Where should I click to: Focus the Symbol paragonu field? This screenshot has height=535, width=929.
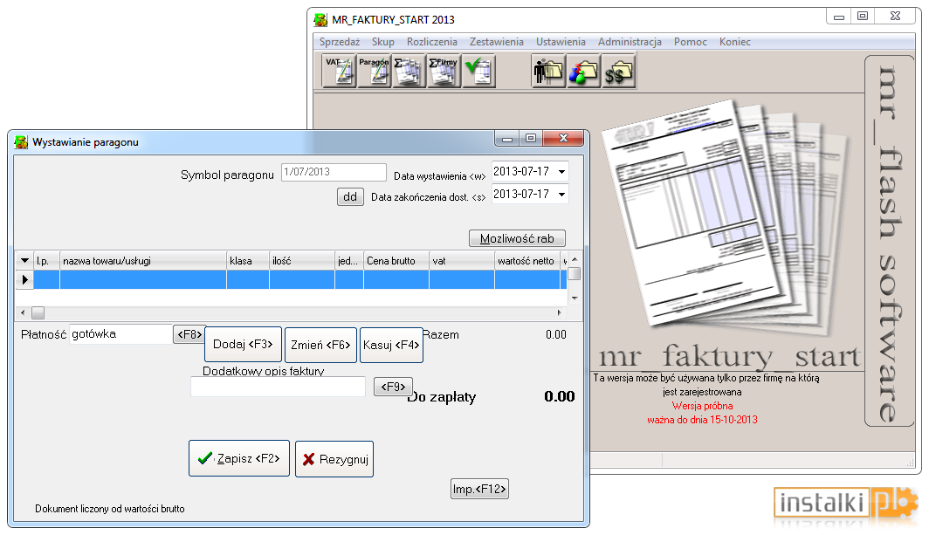point(334,173)
